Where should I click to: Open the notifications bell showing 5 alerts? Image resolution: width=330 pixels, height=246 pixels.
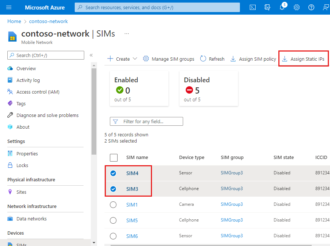[x=282, y=7]
